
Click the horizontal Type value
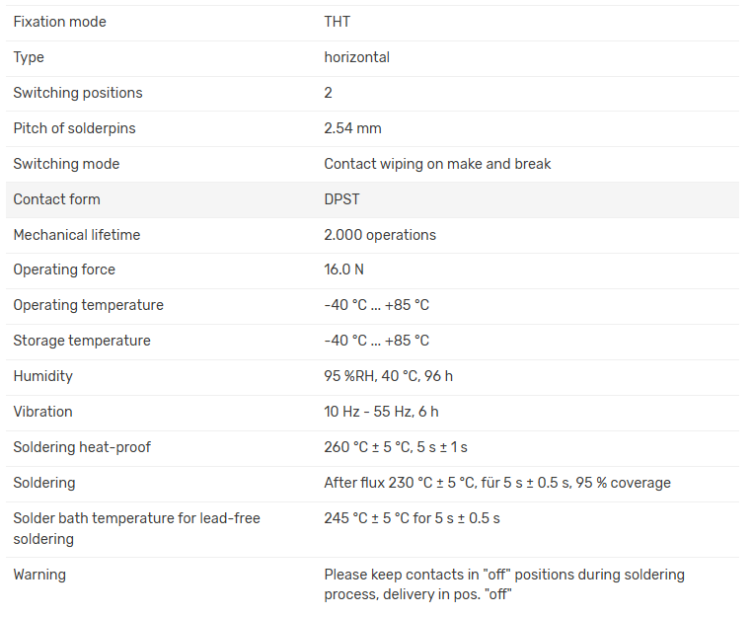coord(356,57)
